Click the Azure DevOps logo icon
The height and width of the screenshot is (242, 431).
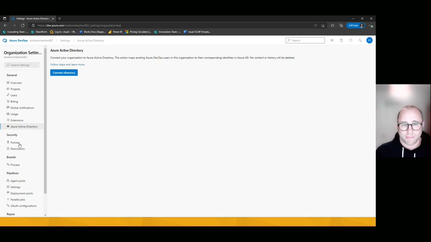[x=5, y=40]
